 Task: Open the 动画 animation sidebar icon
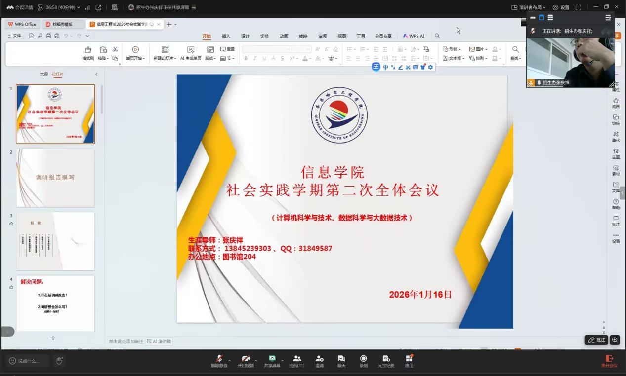coord(616,103)
